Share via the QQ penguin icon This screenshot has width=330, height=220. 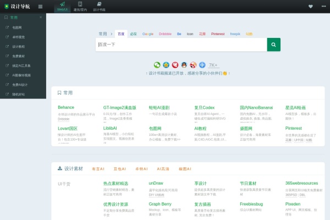(184, 65)
